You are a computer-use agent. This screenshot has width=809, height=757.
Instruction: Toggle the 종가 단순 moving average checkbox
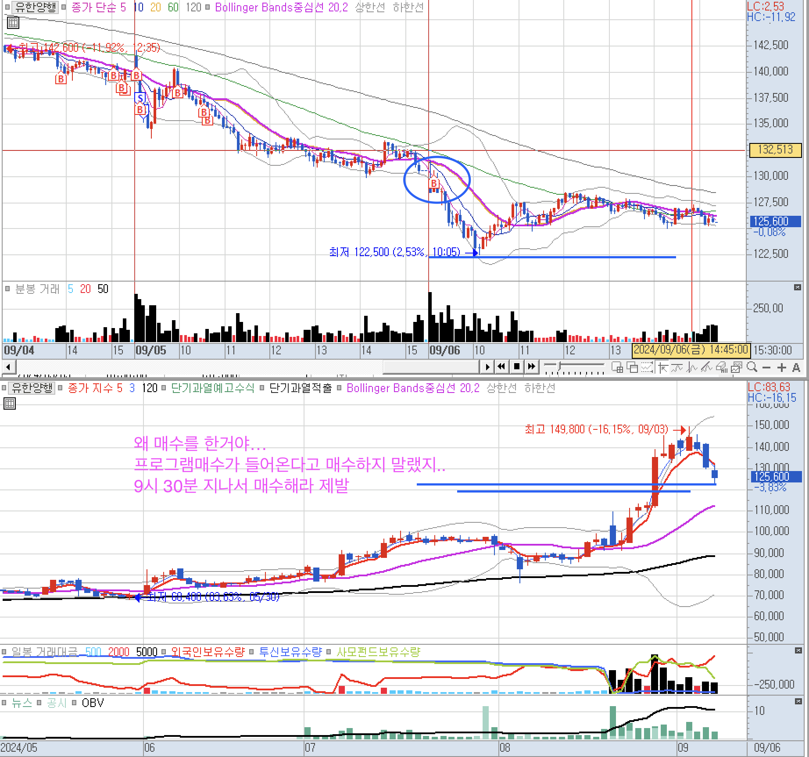pyautogui.click(x=64, y=7)
